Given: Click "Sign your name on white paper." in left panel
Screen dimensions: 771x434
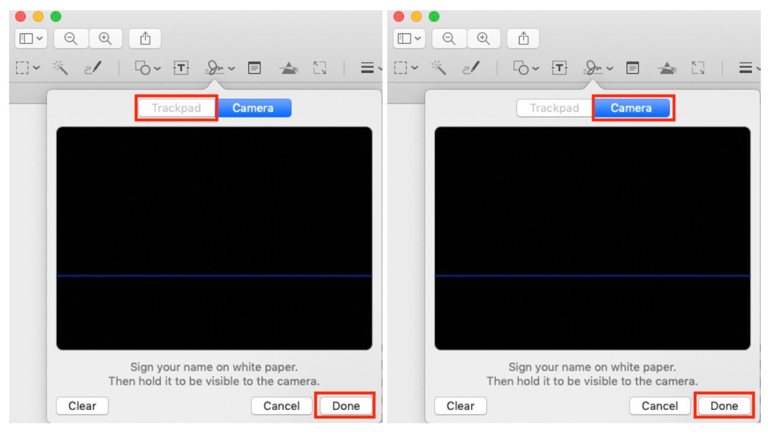Looking at the screenshot, I should [x=214, y=368].
